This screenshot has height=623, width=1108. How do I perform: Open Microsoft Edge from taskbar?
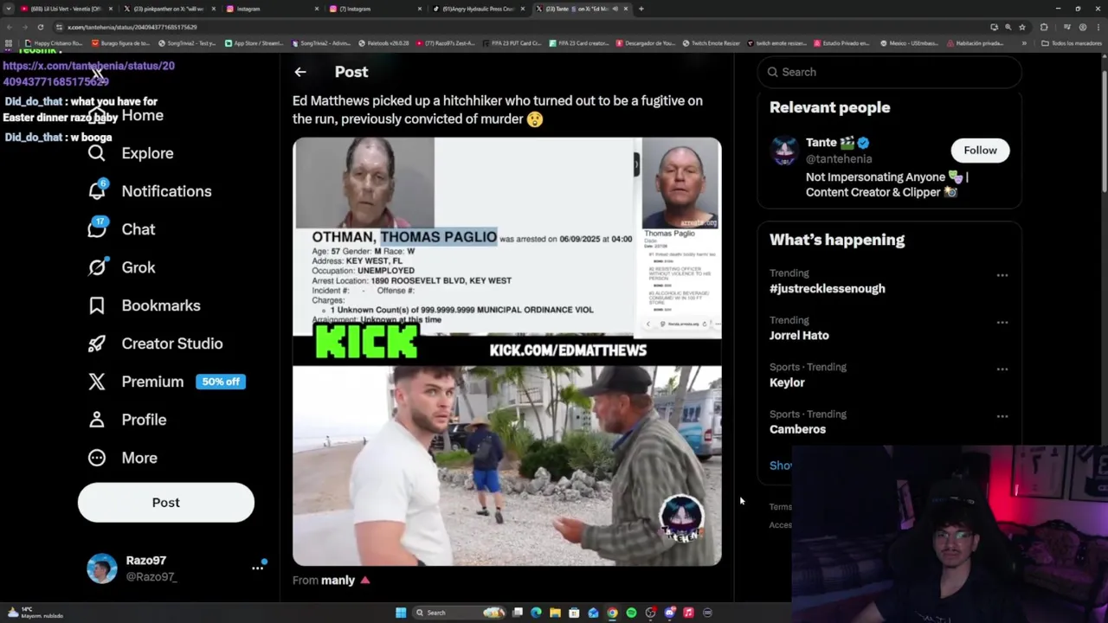tap(536, 613)
